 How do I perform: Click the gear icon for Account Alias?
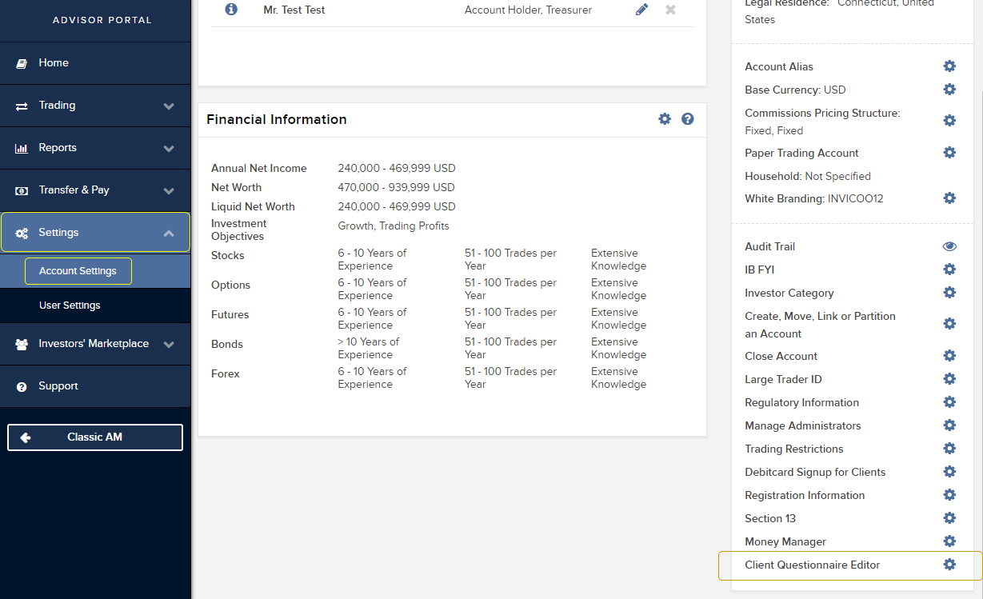(949, 66)
